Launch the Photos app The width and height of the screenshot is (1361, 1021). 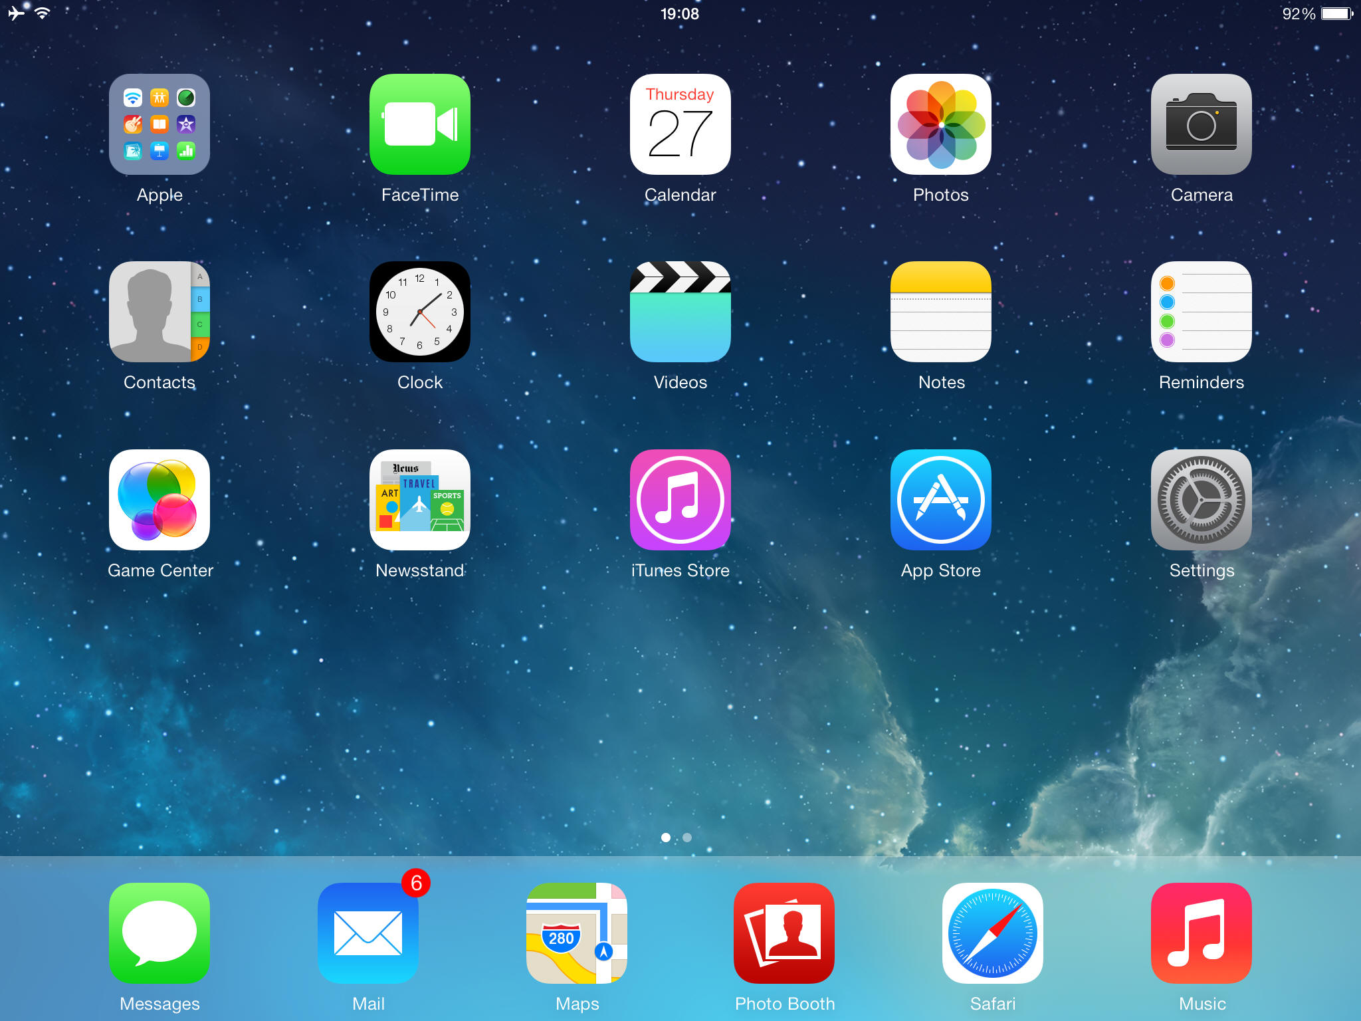click(940, 124)
